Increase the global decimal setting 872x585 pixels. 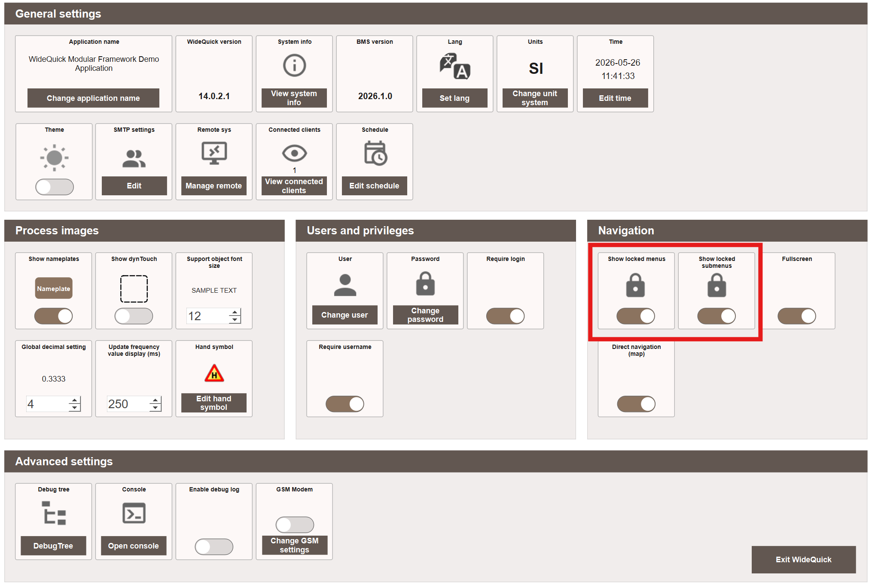[75, 400]
